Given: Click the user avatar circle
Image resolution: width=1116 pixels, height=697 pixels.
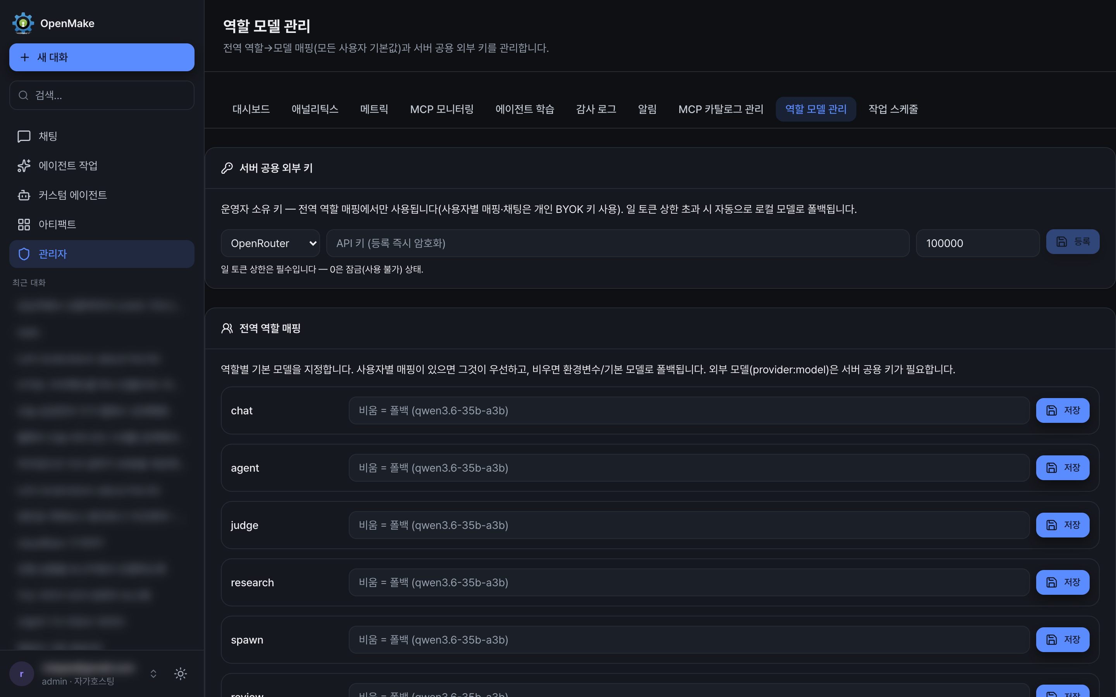Looking at the screenshot, I should click(22, 674).
